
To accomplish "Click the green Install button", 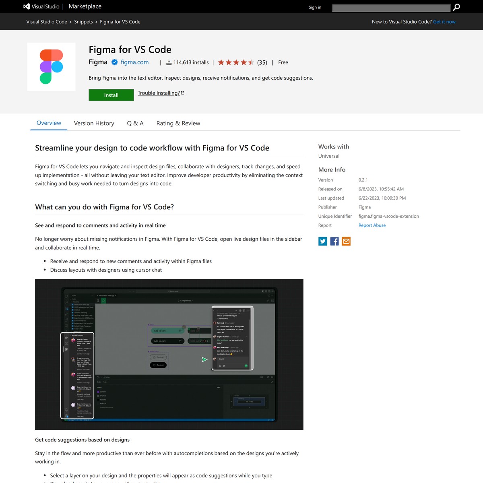I will pyautogui.click(x=111, y=95).
